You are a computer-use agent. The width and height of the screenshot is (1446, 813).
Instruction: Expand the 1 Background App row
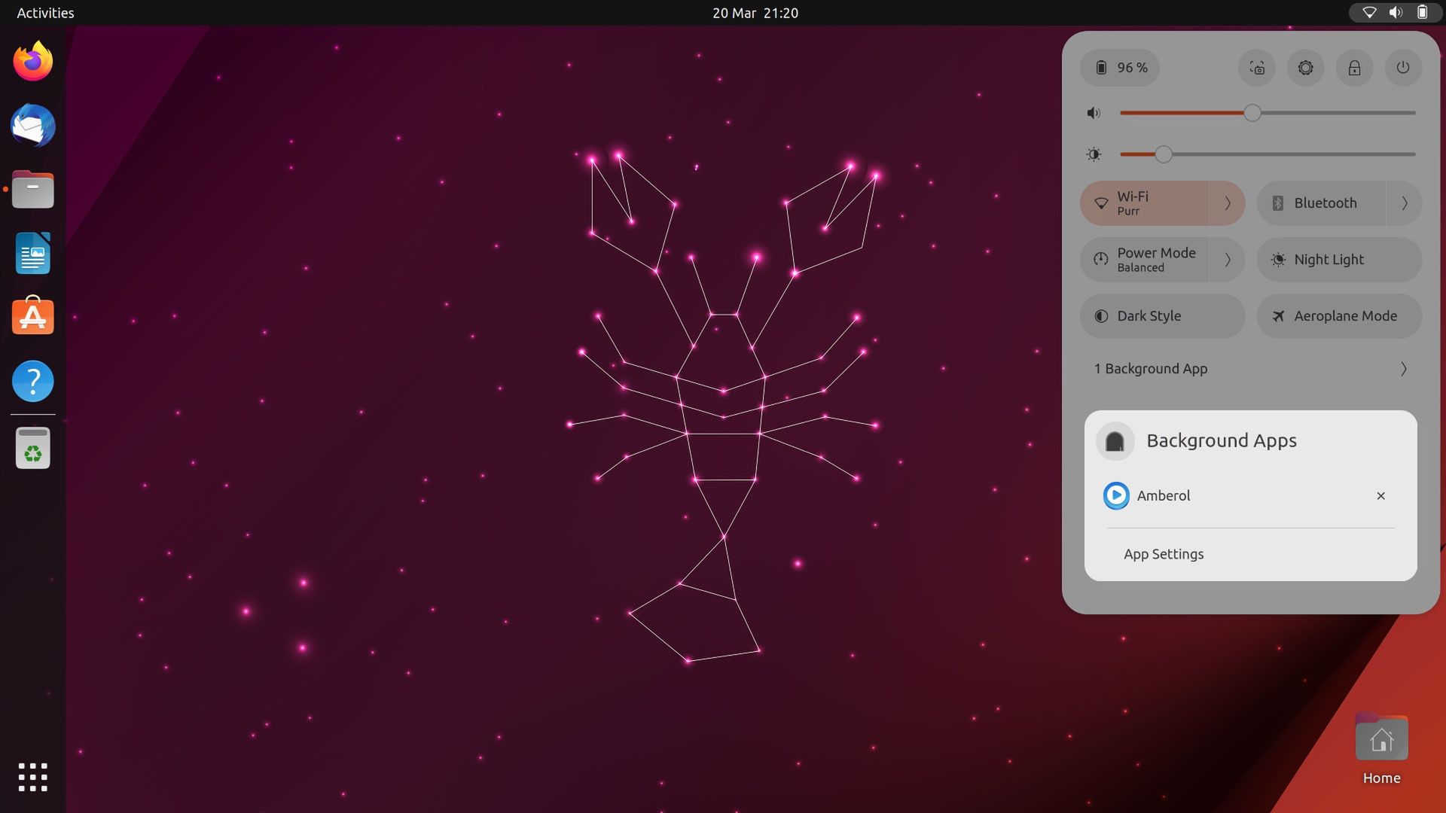[1402, 369]
